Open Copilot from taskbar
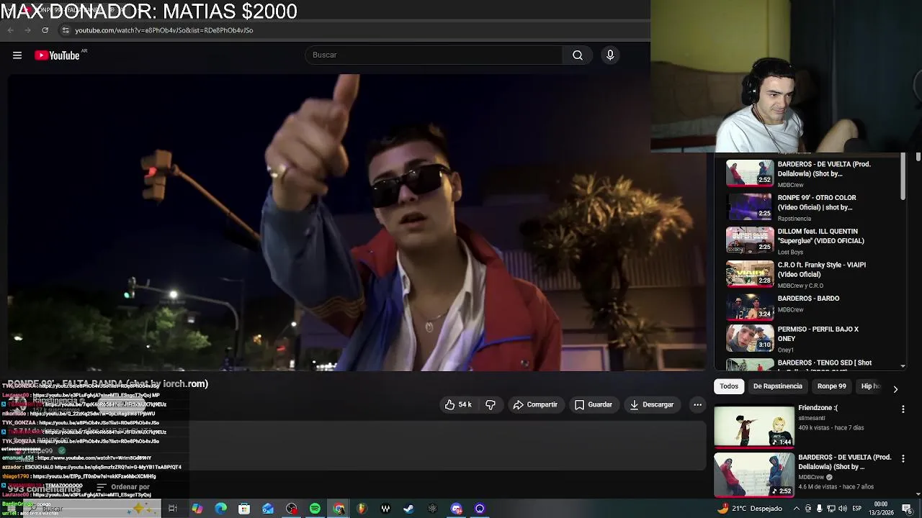The height and width of the screenshot is (518, 922). click(197, 509)
